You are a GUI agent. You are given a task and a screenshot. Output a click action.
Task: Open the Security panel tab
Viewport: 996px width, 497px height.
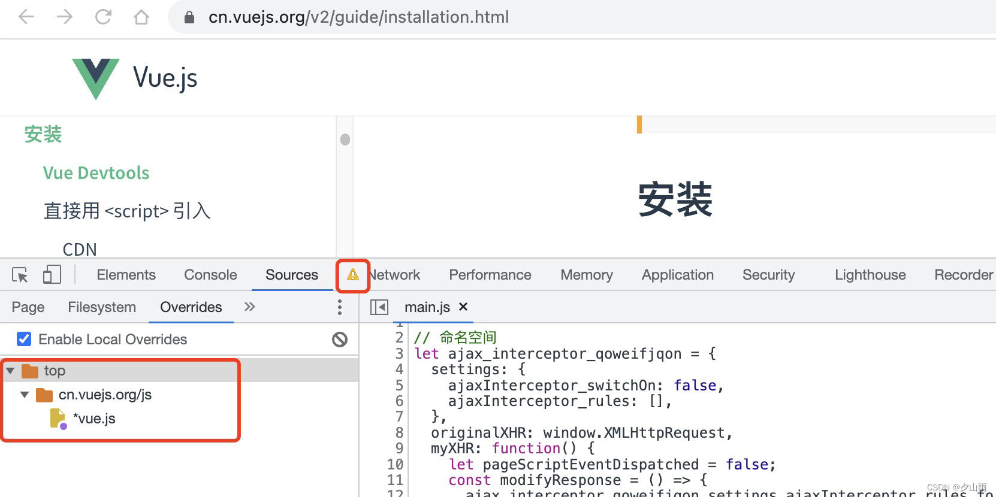(x=768, y=275)
